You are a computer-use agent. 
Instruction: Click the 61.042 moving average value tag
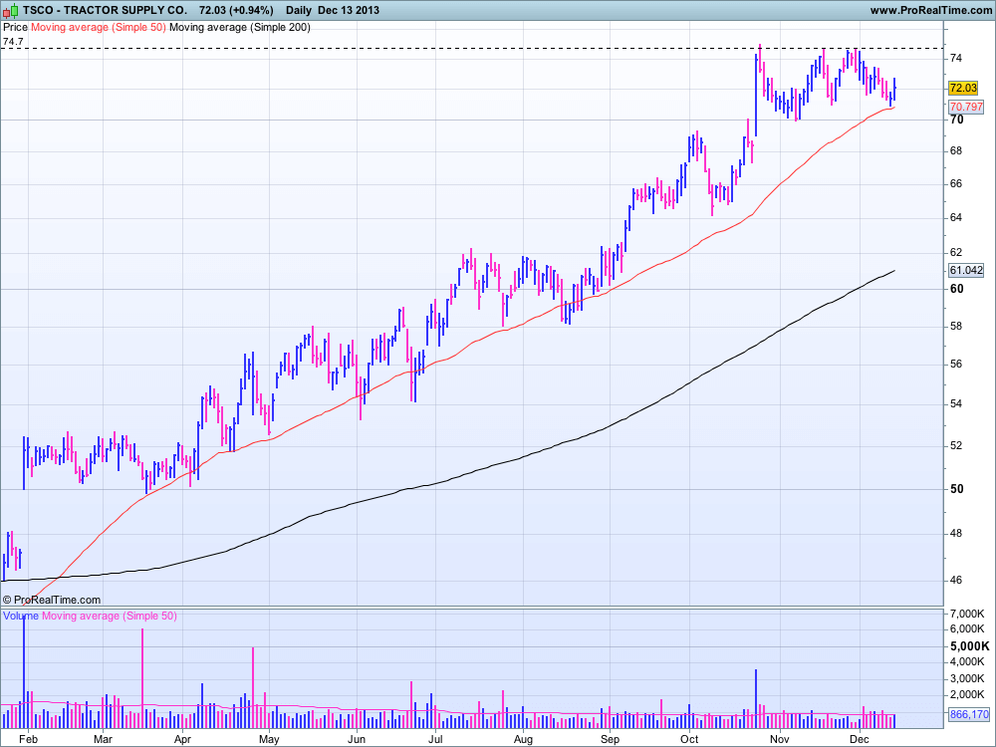[965, 270]
